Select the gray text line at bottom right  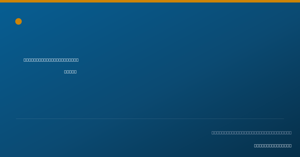[x=251, y=133]
